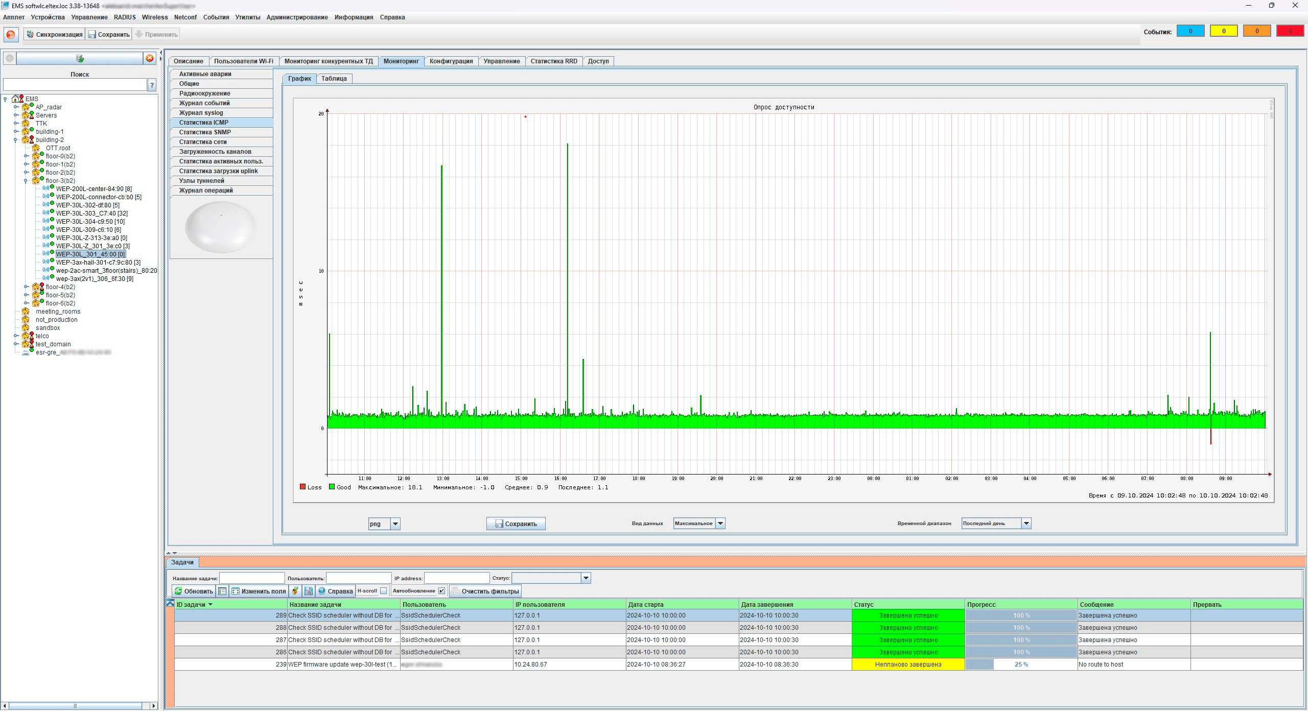The height and width of the screenshot is (711, 1308).
Task: Open the Вид данных Максимальное dropdown
Action: (720, 524)
